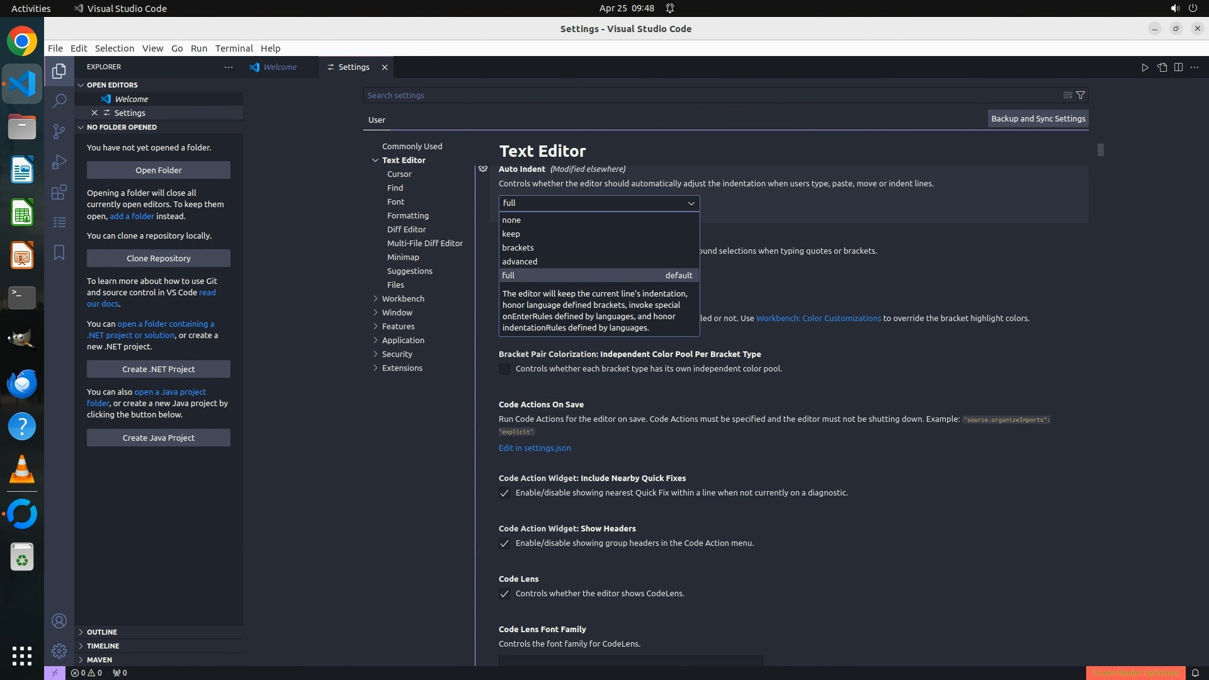Image resolution: width=1209 pixels, height=680 pixels.
Task: Open the Accounts icon in activity bar
Action: 59,621
